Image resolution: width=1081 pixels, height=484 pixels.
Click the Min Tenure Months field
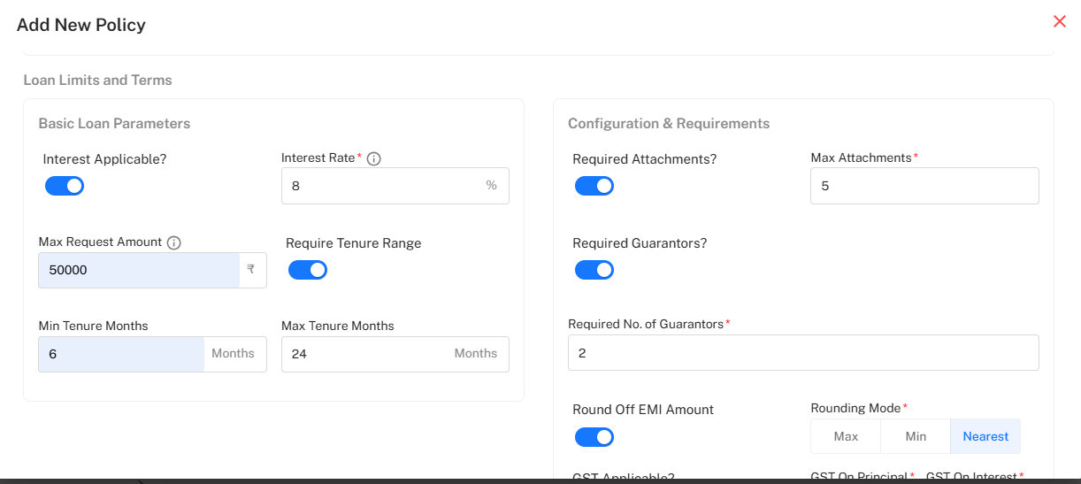coord(121,354)
